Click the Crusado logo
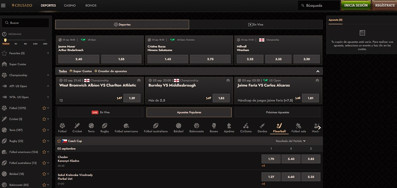 point(22,5)
